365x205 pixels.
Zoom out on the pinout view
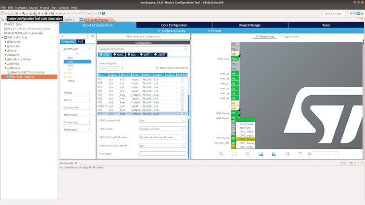click(x=248, y=154)
